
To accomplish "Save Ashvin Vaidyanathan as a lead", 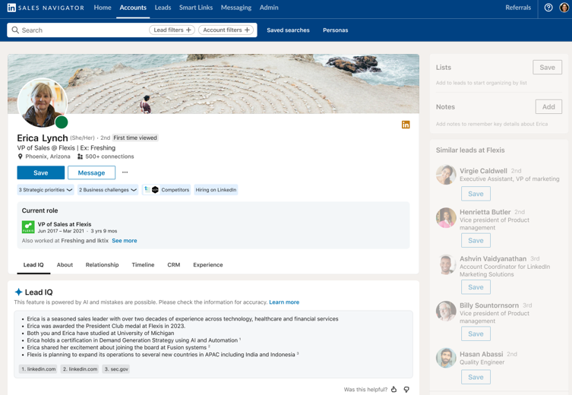I will (x=476, y=287).
